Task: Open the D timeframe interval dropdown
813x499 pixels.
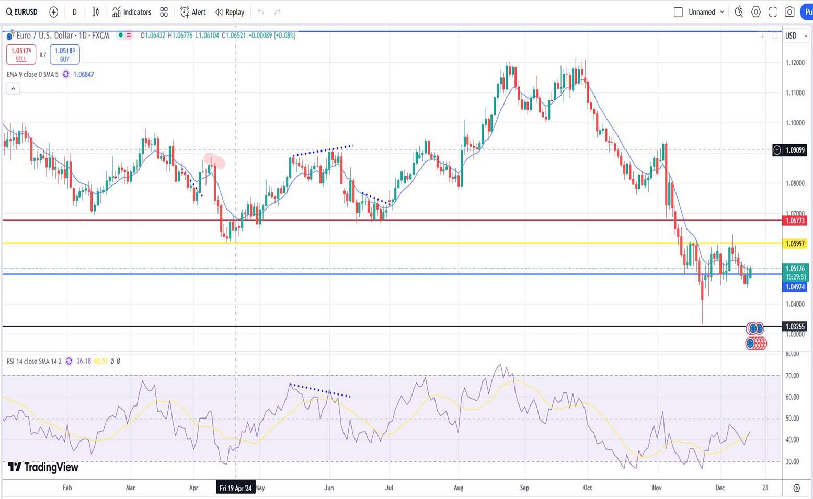Action: click(x=74, y=12)
